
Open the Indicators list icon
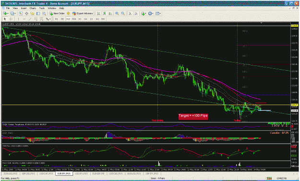point(143,13)
